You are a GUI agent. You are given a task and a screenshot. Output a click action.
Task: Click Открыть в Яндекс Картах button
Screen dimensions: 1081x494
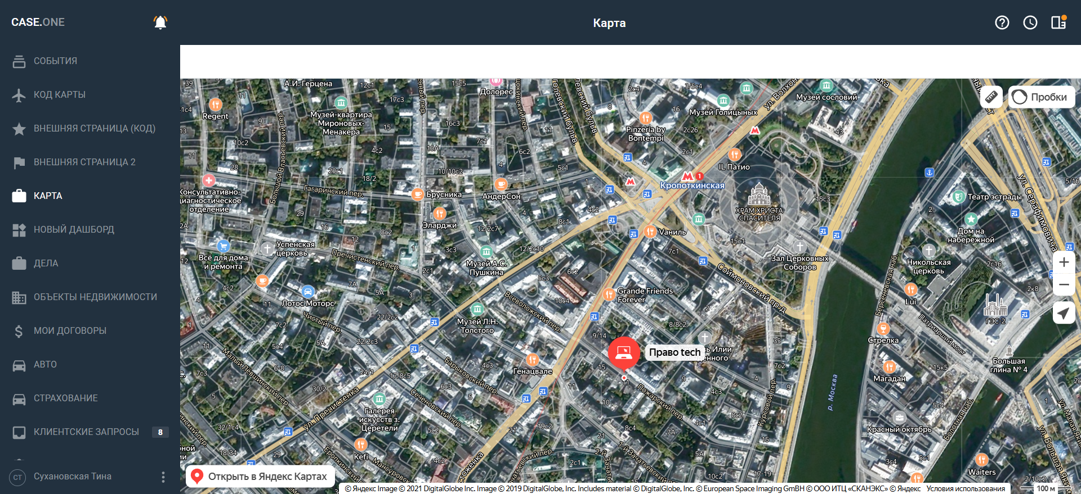click(x=260, y=477)
